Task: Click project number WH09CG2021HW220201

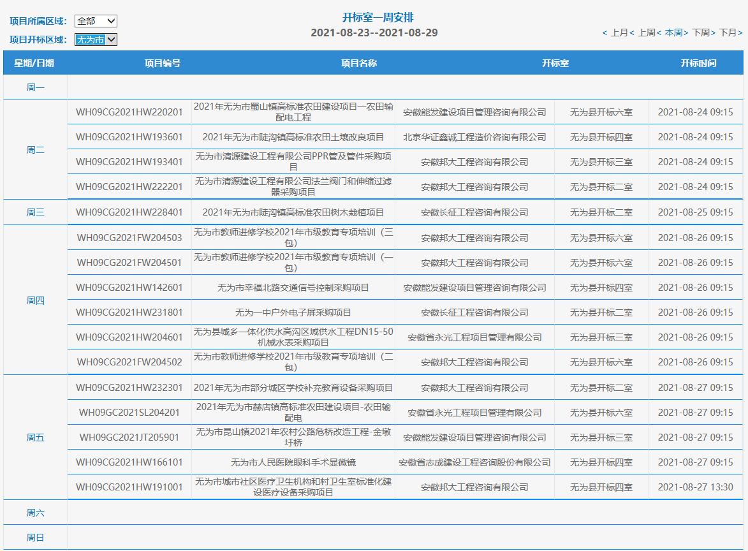Action: (x=129, y=112)
